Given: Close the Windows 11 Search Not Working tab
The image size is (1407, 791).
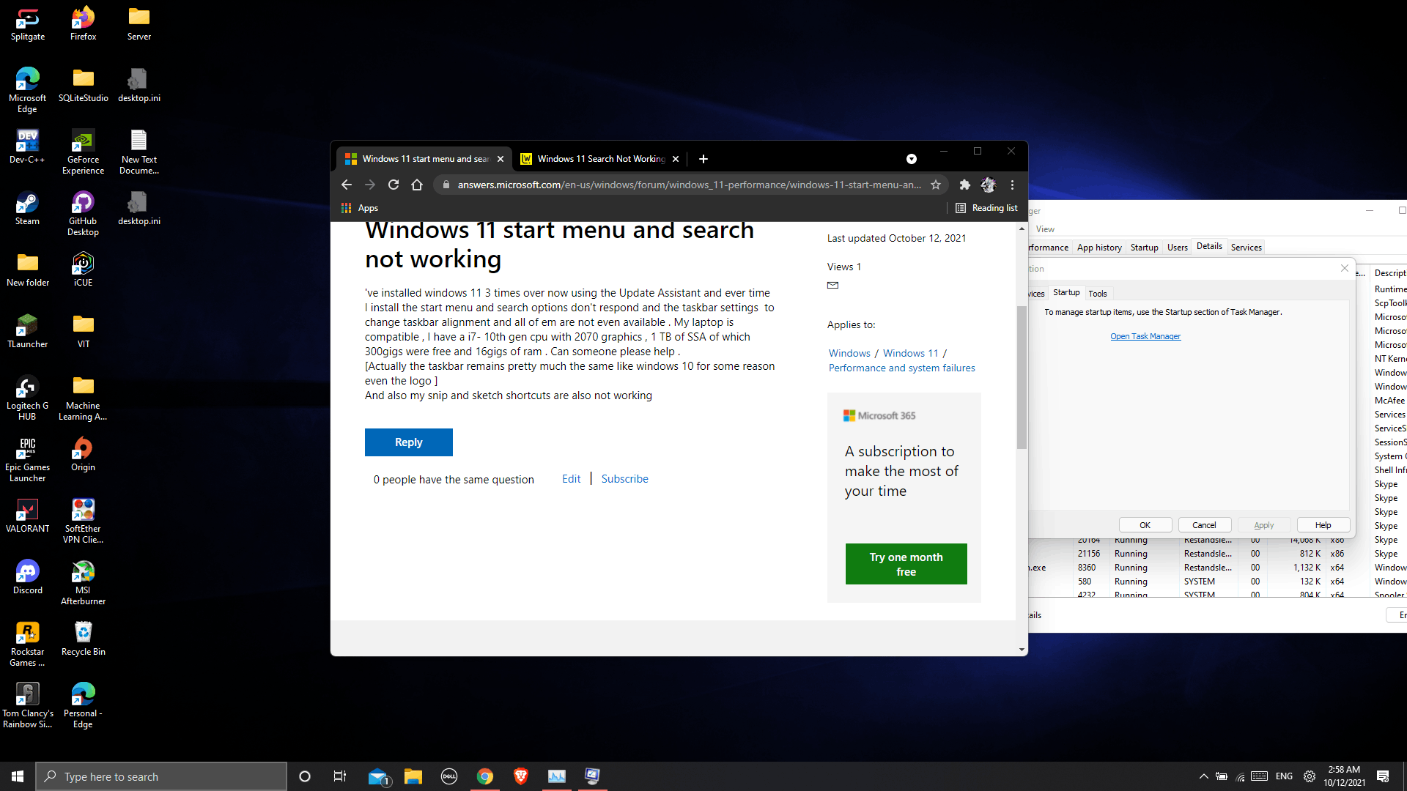Looking at the screenshot, I should (676, 159).
